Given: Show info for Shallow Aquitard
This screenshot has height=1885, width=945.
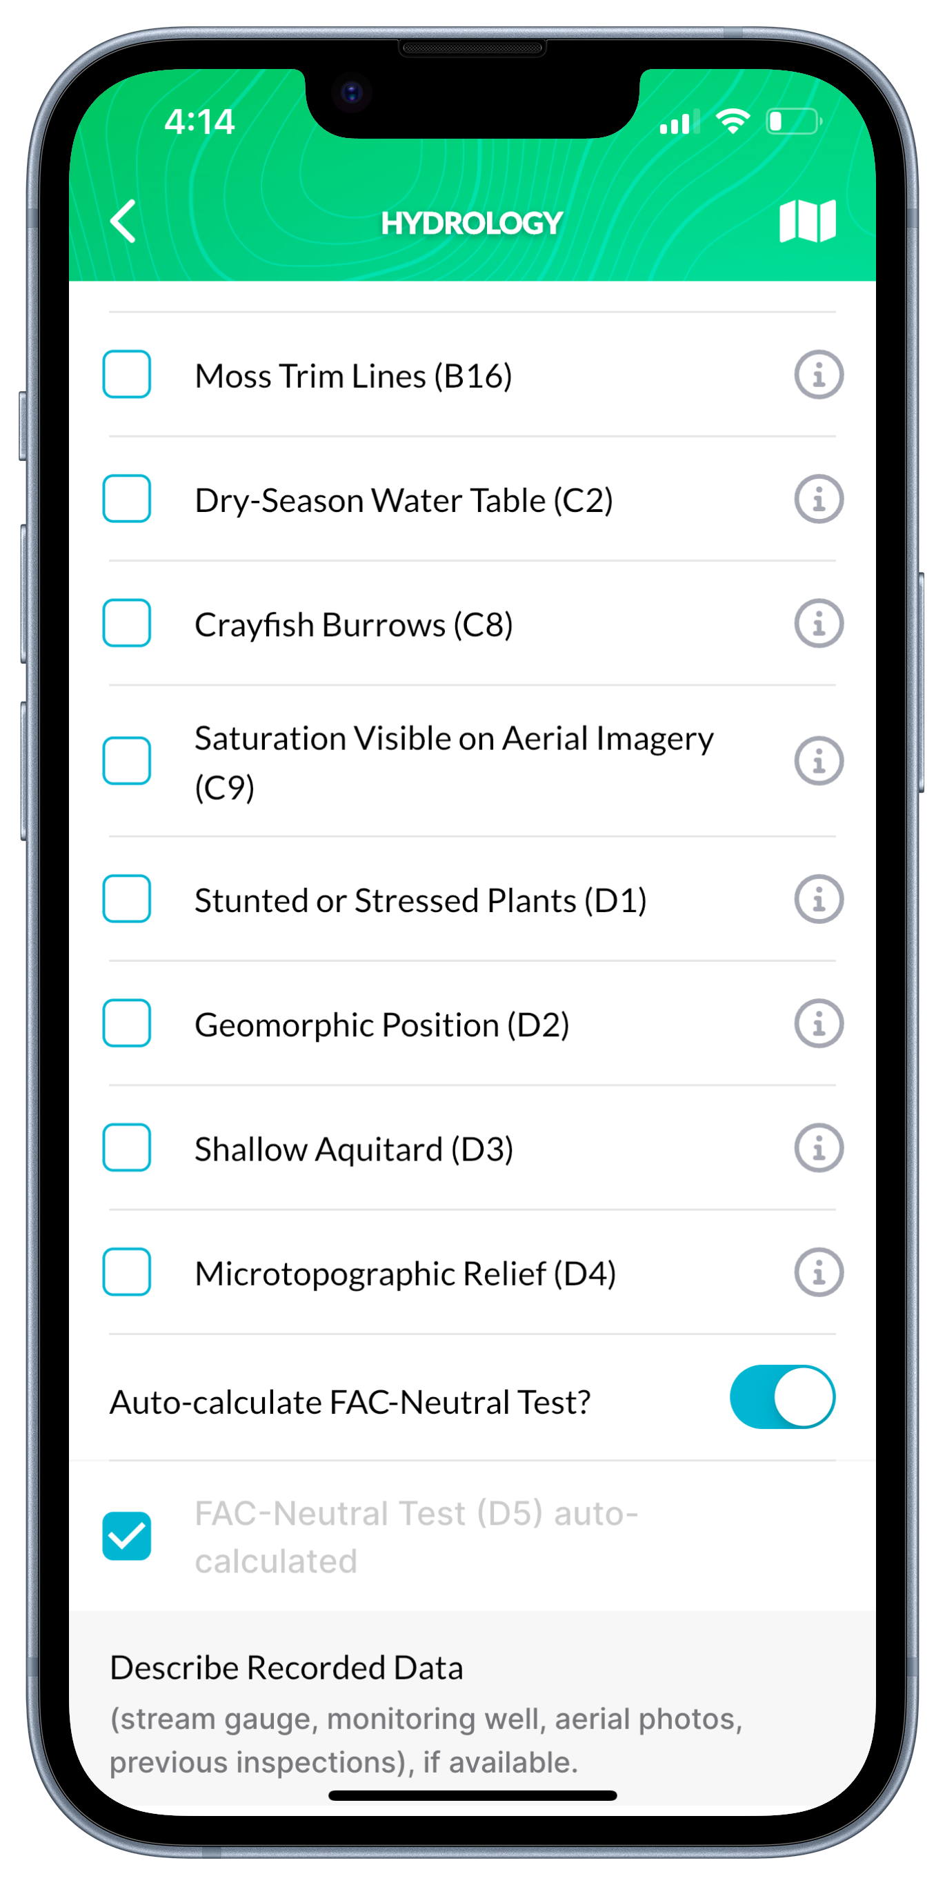Looking at the screenshot, I should [819, 1148].
